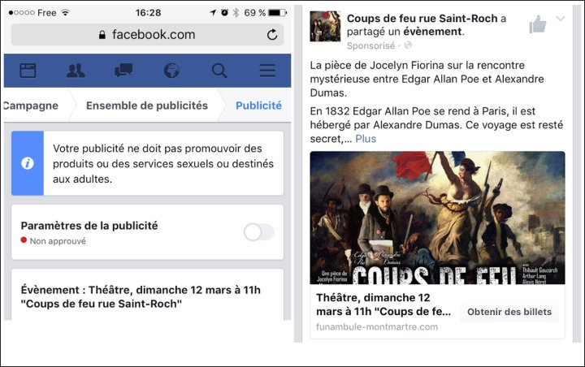Toggle the Paramètres de la publicité switch

(259, 232)
